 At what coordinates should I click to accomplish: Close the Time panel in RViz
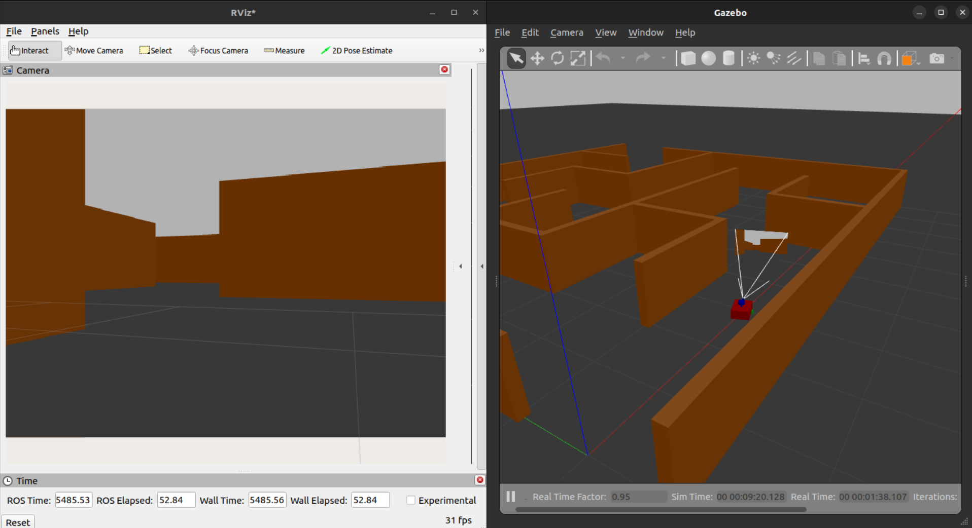[479, 480]
